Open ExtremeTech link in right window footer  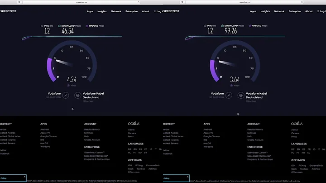tap(316, 165)
